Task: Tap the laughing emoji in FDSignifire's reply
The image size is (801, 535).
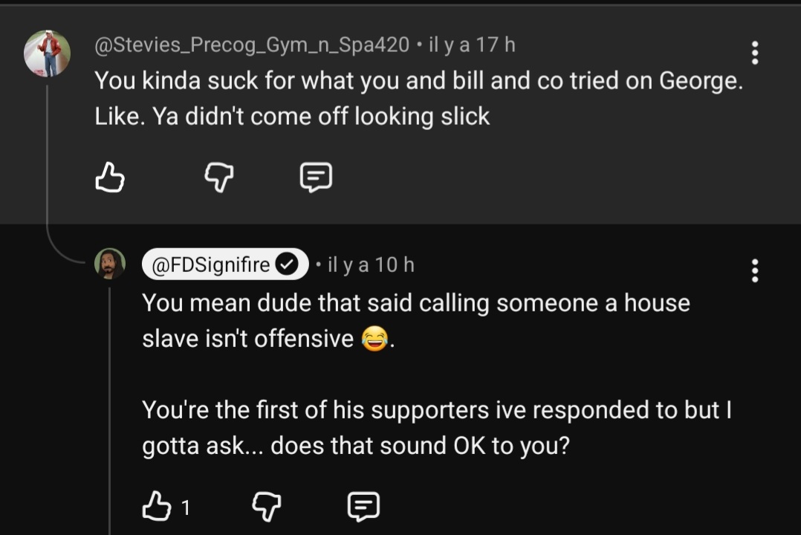Action: [x=374, y=340]
